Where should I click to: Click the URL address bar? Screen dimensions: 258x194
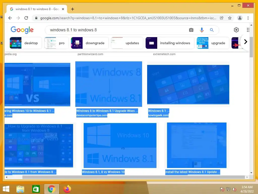[x=128, y=18]
